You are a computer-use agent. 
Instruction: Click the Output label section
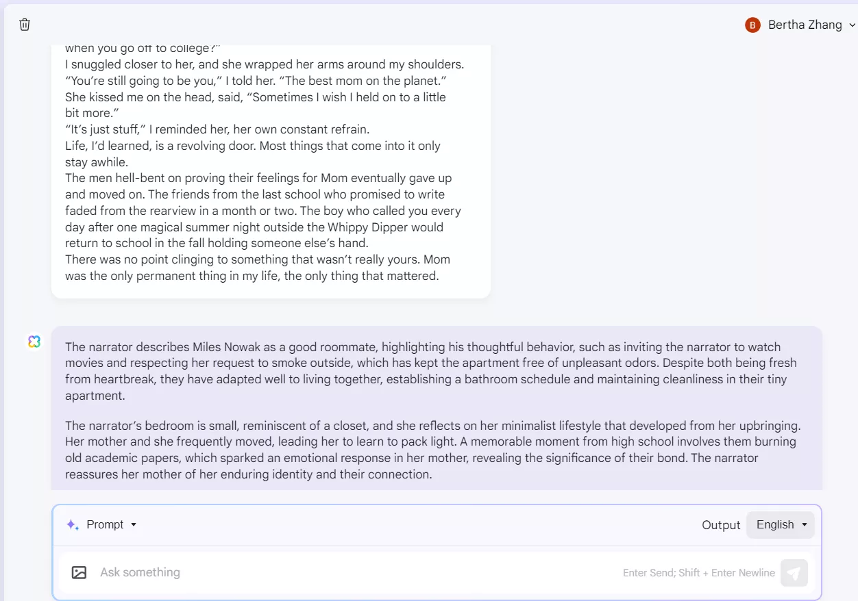(720, 524)
